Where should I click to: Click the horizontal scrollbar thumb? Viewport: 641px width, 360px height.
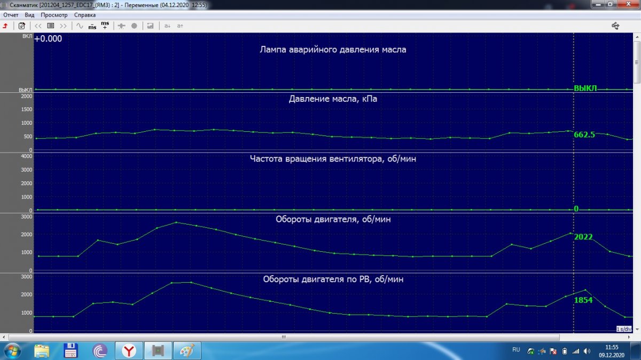point(284,337)
